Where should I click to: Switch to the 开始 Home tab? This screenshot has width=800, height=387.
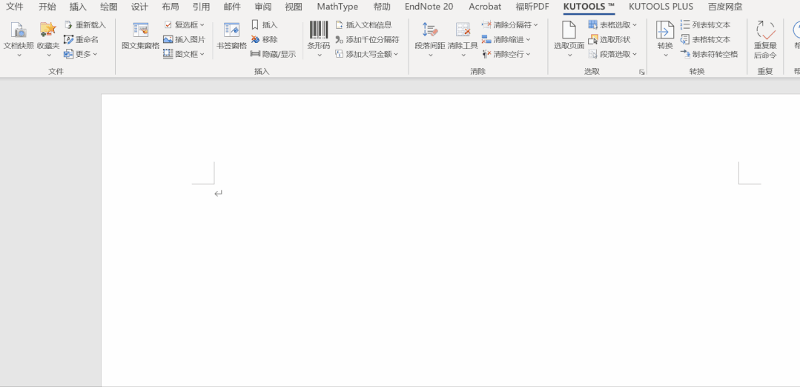(47, 7)
